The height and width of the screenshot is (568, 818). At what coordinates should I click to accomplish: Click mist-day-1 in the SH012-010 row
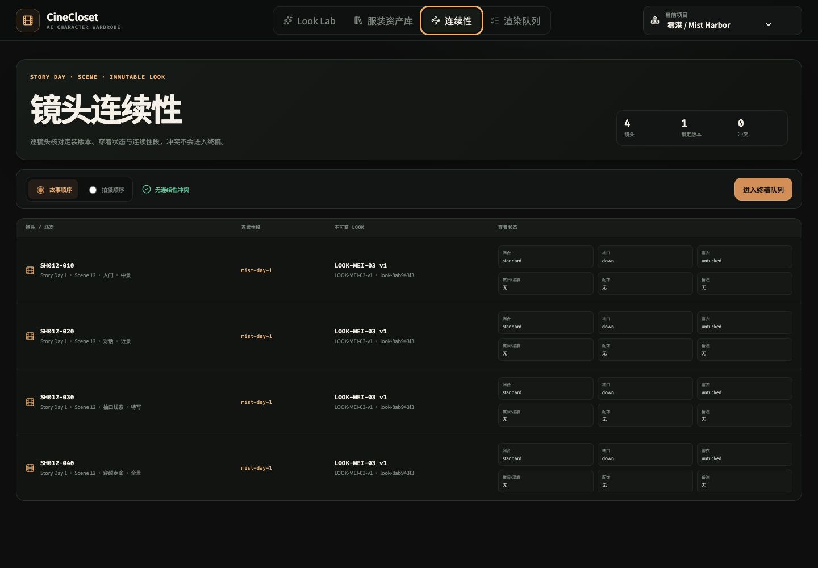pos(256,270)
